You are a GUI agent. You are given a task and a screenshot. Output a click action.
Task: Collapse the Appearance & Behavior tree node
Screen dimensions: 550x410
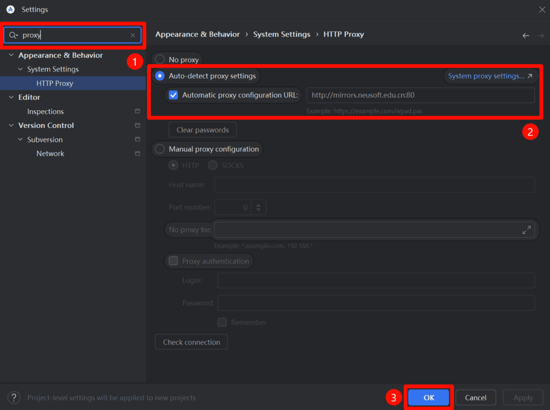[x=11, y=55]
